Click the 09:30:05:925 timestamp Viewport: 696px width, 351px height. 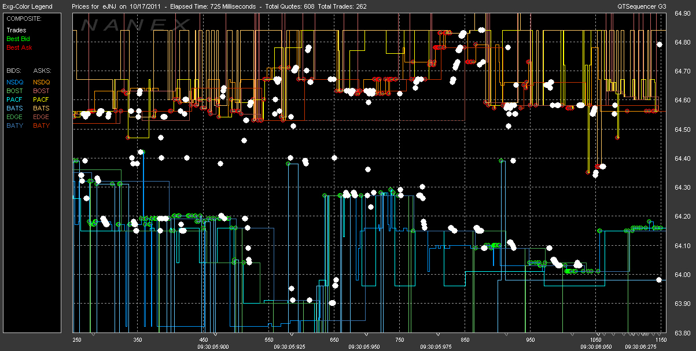290,346
